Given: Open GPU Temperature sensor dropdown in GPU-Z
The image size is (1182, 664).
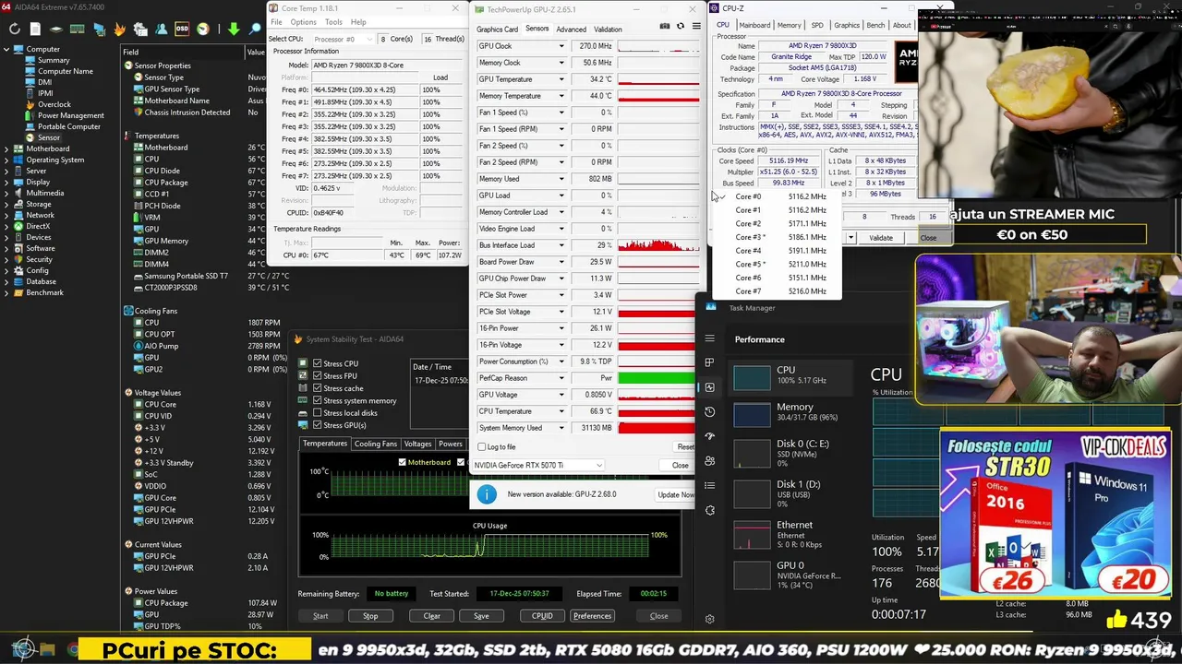Looking at the screenshot, I should coord(561,79).
